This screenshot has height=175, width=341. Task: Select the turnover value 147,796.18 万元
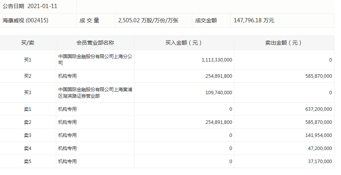pos(254,20)
